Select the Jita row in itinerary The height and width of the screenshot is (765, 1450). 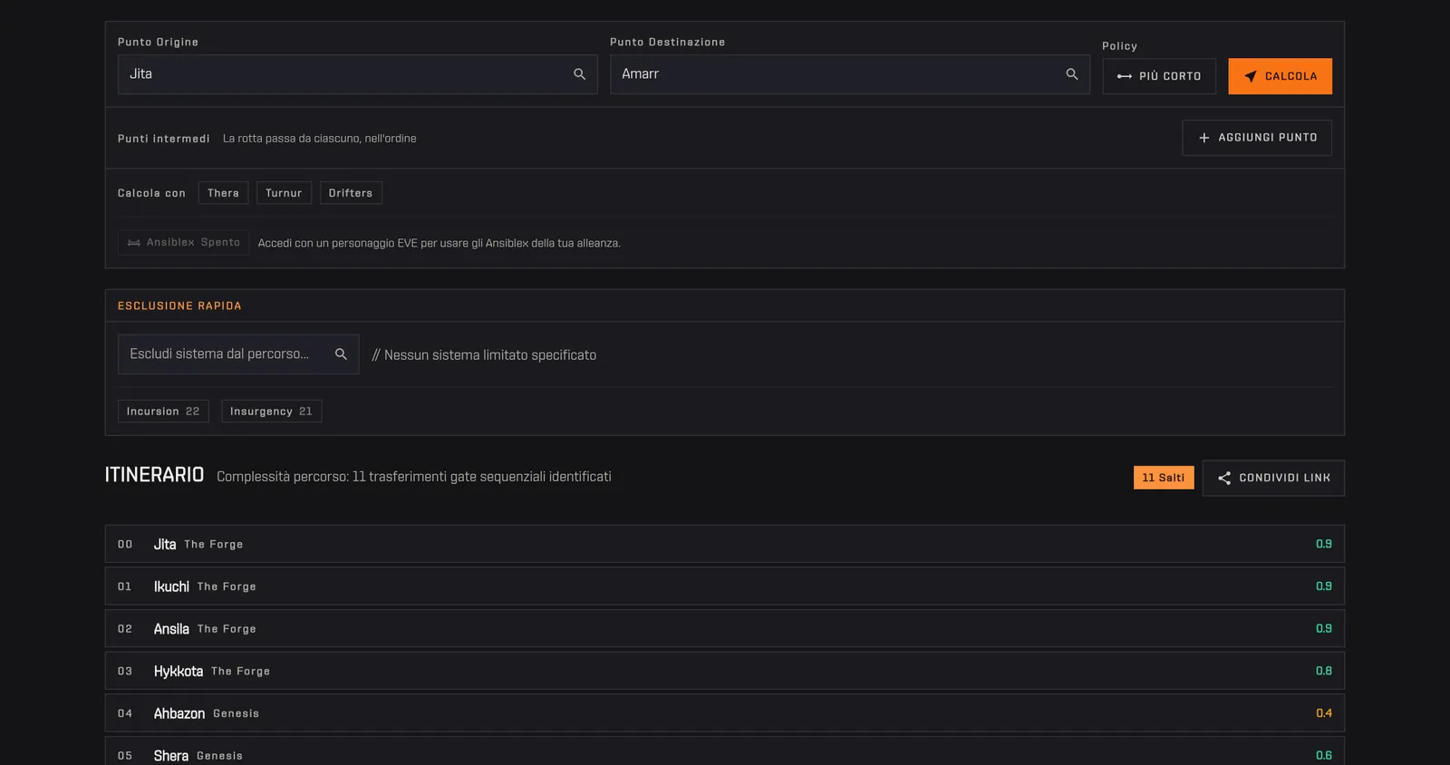[x=725, y=544]
